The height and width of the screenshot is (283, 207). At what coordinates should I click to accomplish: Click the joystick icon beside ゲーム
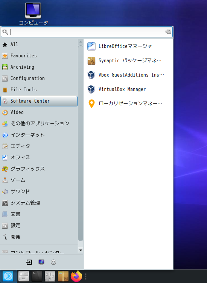5,180
